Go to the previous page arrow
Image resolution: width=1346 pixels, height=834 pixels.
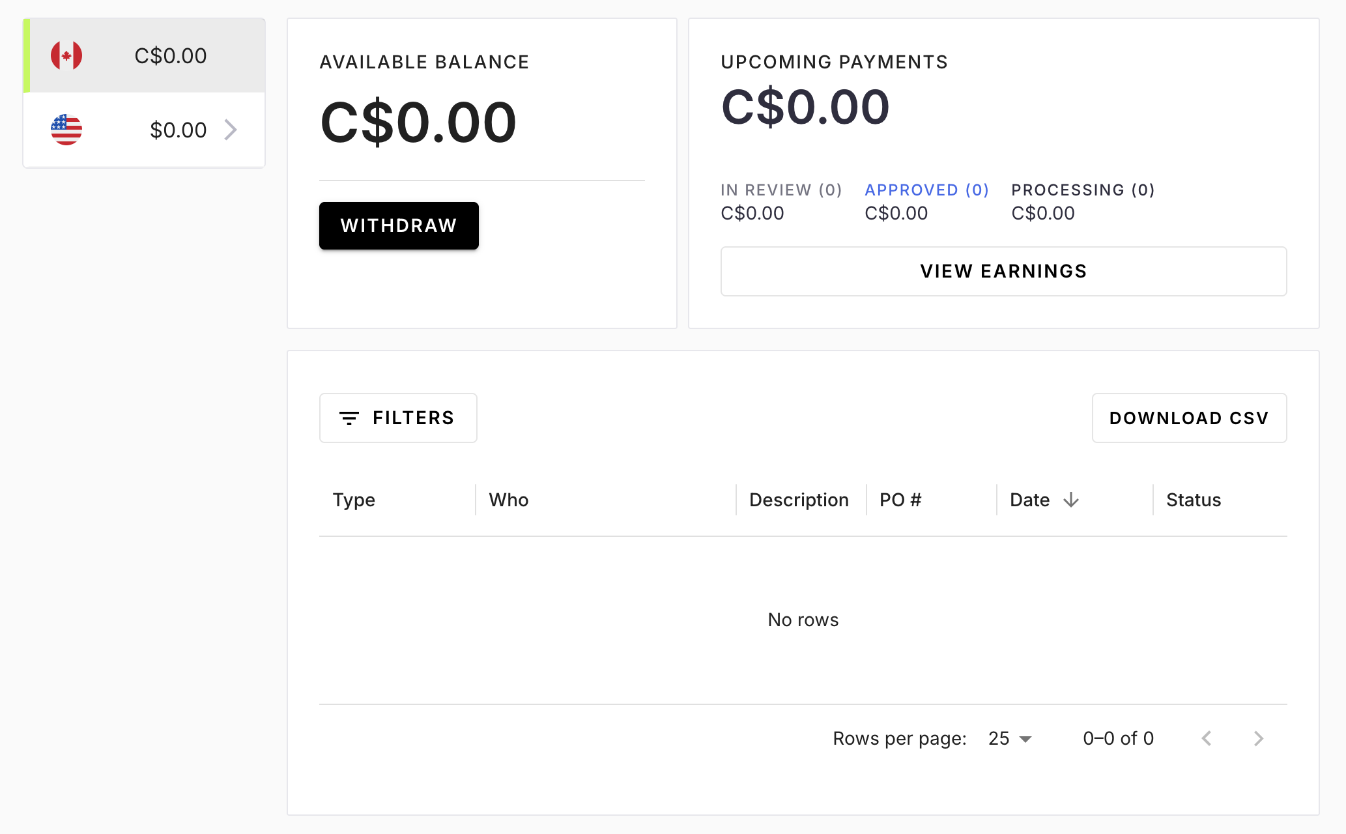[x=1207, y=738]
